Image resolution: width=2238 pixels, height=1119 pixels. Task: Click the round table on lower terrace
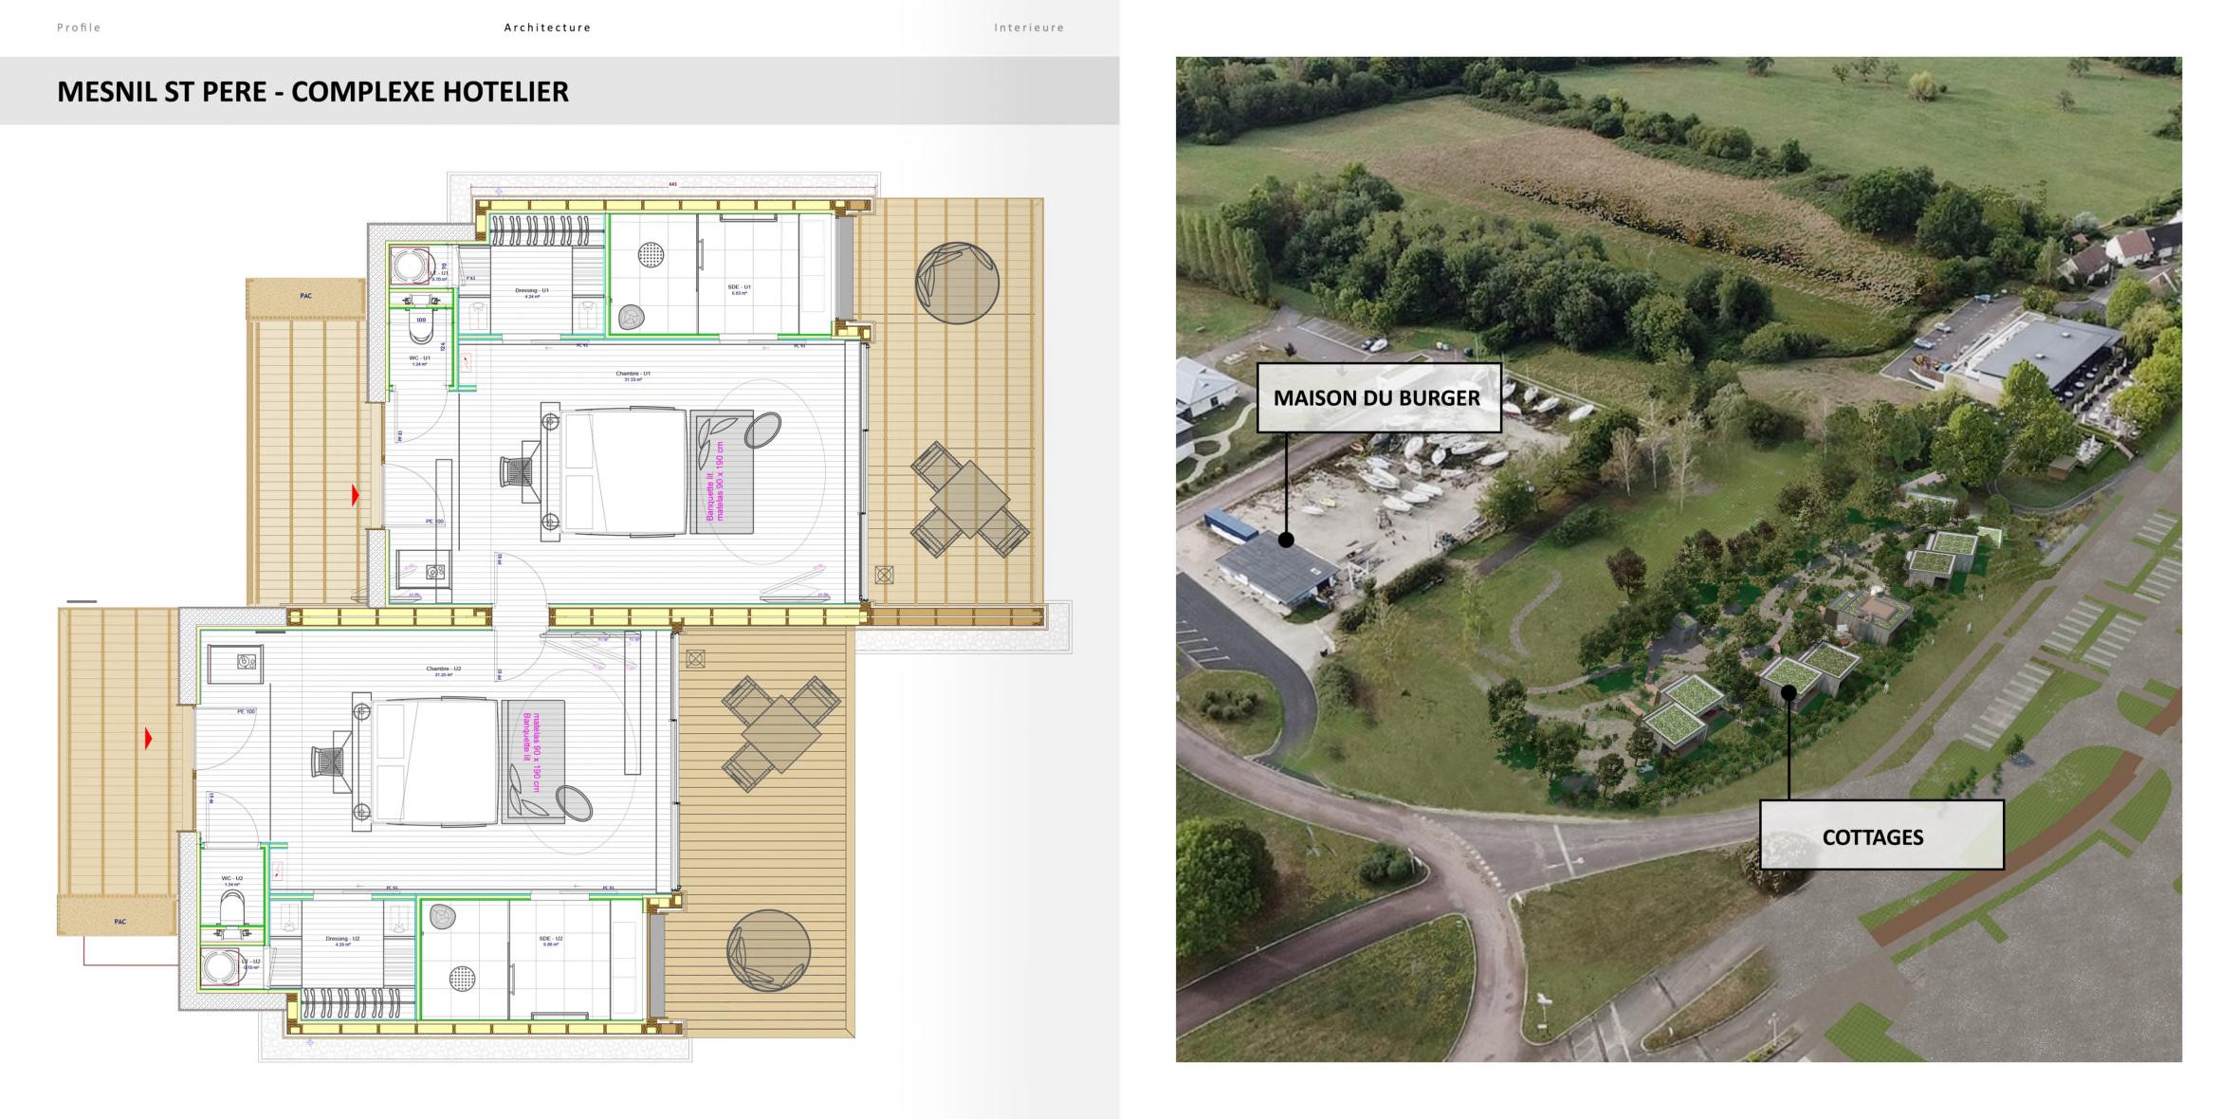pos(768,950)
